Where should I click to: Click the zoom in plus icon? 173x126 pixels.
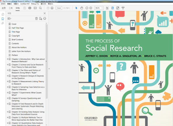(x=91, y=8)
